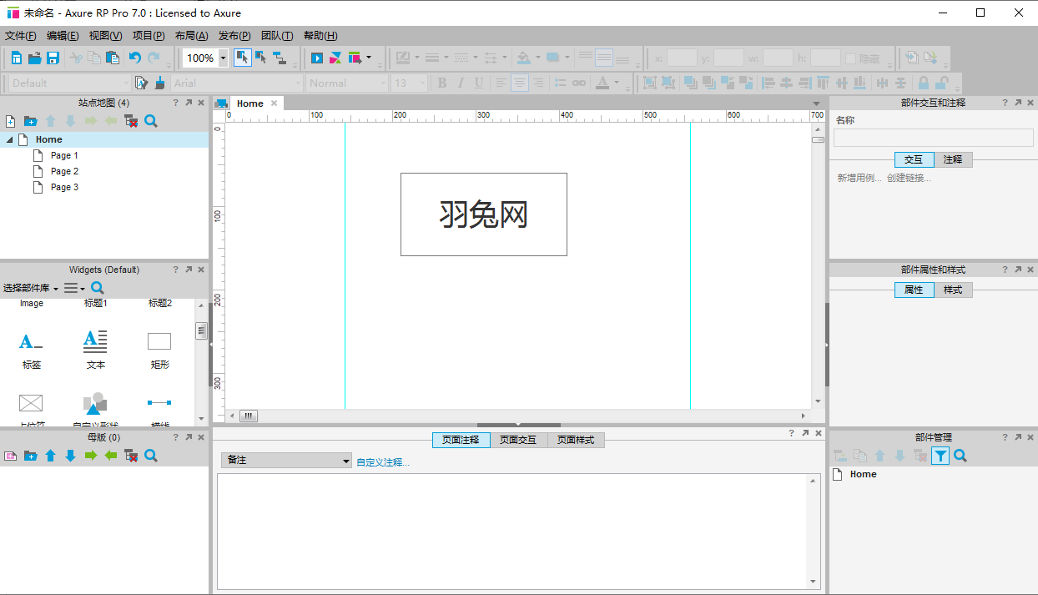Open the 发布(P) menu
The height and width of the screenshot is (595, 1038).
[x=234, y=36]
